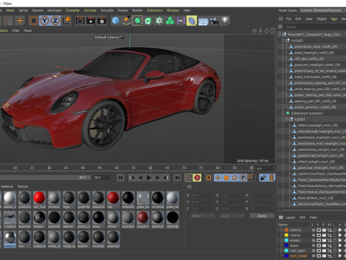346x260 pixels.
Task: Toggle the lock on exterior layer
Action: [334, 230]
